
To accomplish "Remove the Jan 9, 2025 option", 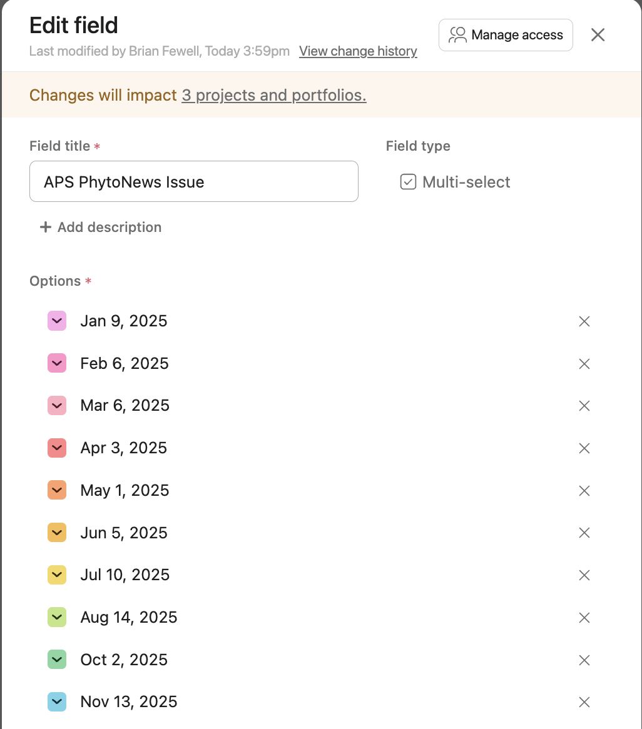I will click(x=584, y=321).
